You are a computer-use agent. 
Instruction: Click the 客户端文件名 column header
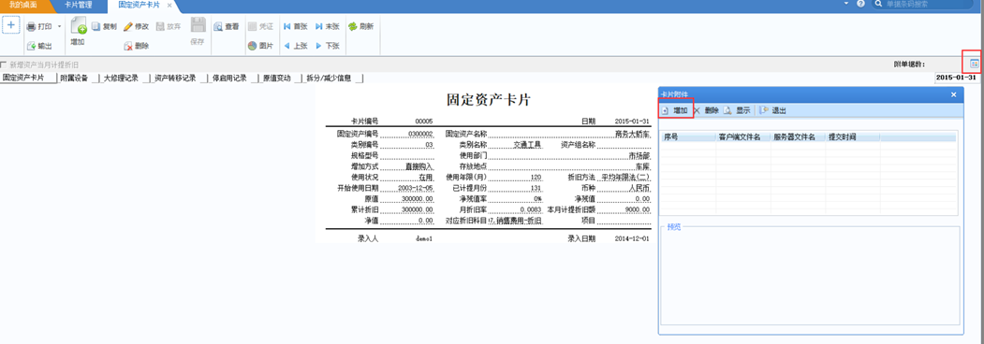point(743,136)
